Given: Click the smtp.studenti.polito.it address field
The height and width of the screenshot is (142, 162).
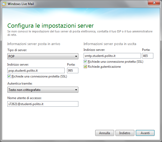Looking at the screenshot, I should [112, 56].
